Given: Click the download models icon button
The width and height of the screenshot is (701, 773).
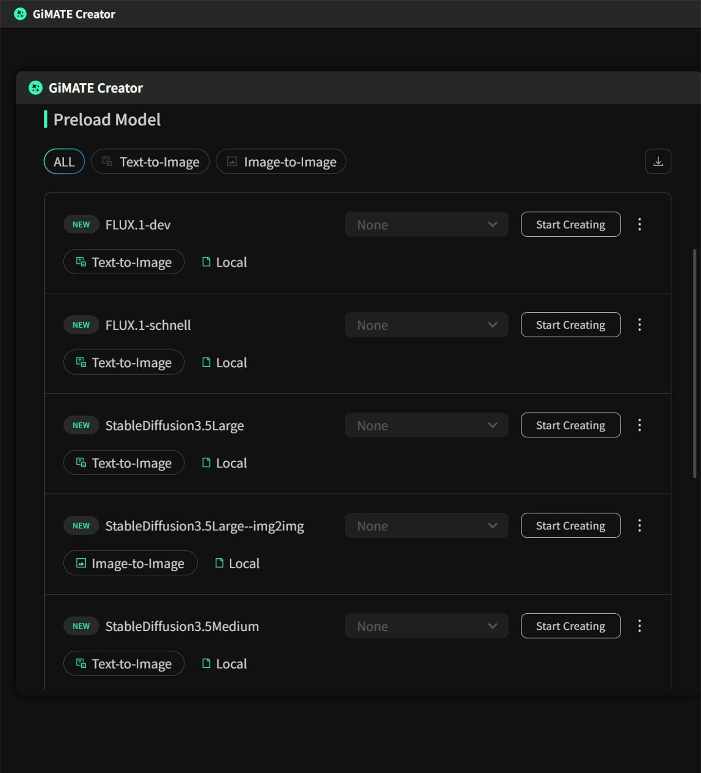Looking at the screenshot, I should click(x=658, y=161).
